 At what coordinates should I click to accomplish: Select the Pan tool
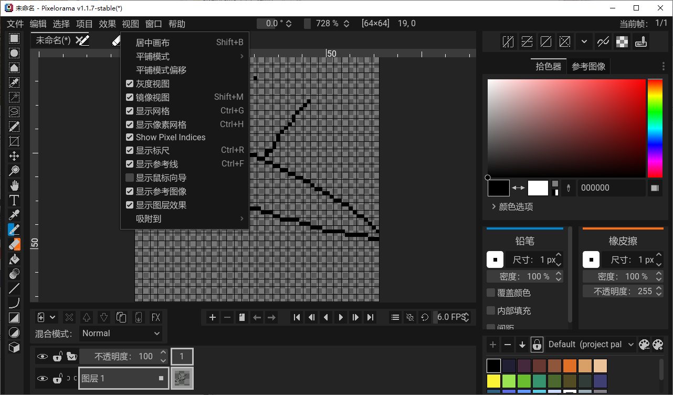tap(14, 184)
